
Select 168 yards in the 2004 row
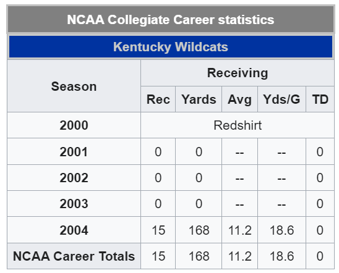[x=199, y=230]
